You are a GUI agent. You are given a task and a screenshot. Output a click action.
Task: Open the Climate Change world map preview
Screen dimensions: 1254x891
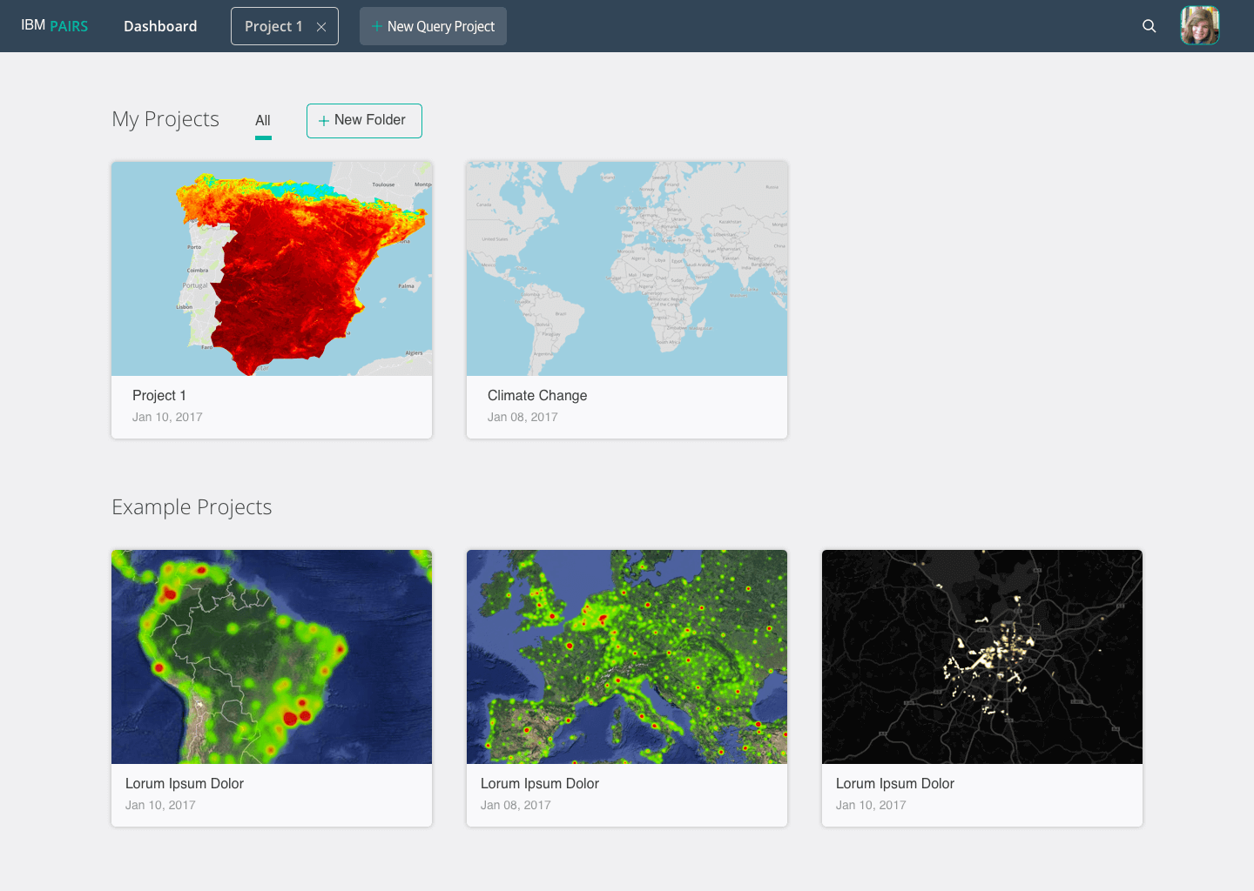coord(626,269)
